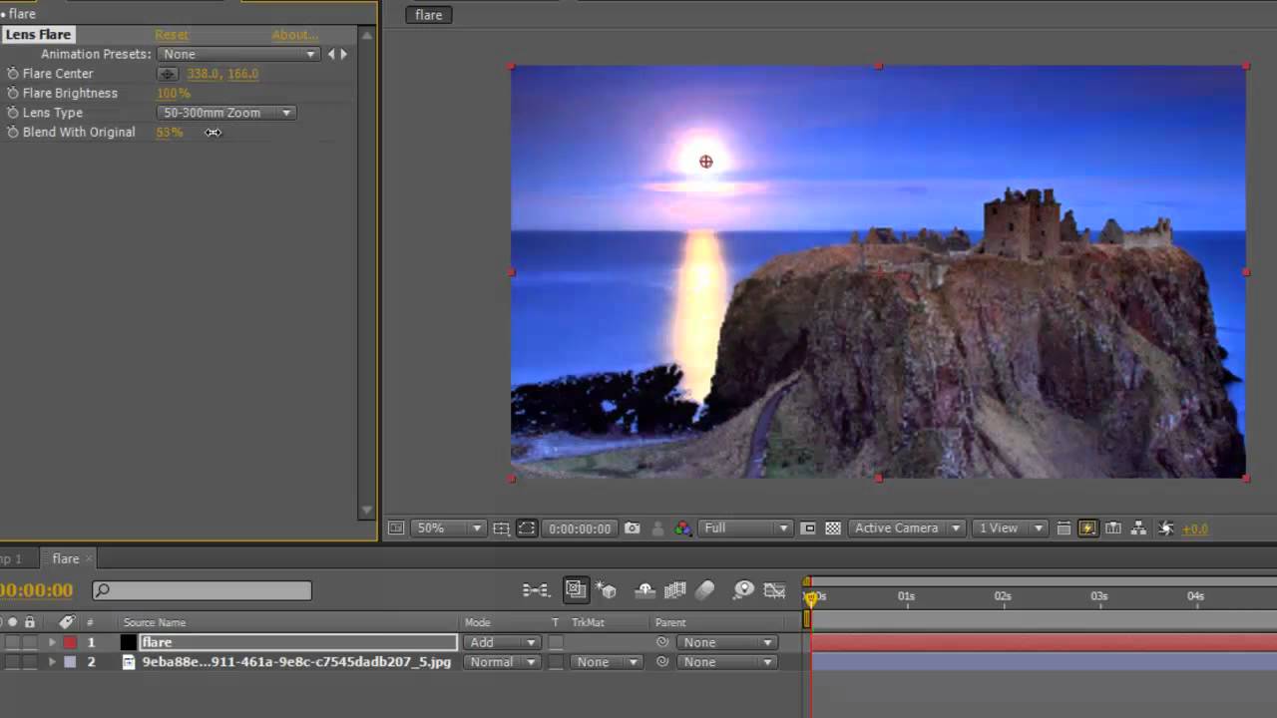1277x718 pixels.
Task: Open TrkMat None dropdown for layer 2
Action: click(x=607, y=662)
